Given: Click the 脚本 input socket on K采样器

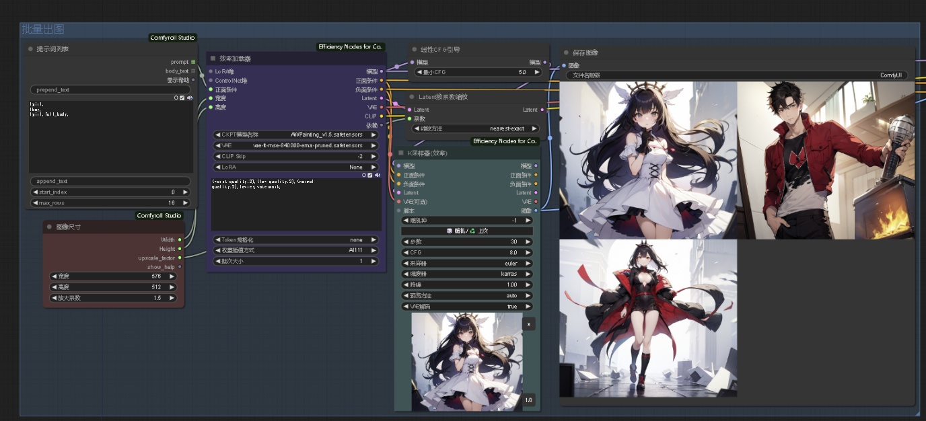Looking at the screenshot, I should (398, 210).
